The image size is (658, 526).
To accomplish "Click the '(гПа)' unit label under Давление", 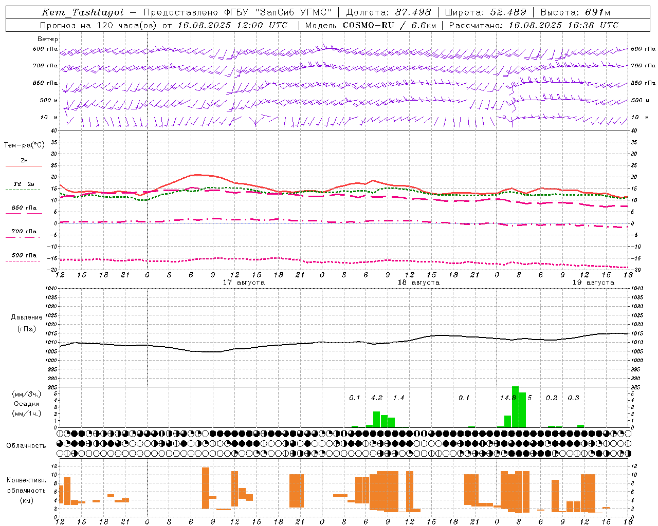I will click(27, 329).
